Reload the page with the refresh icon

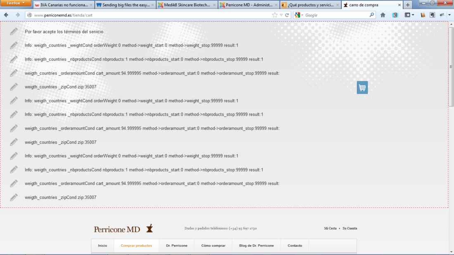287,15
